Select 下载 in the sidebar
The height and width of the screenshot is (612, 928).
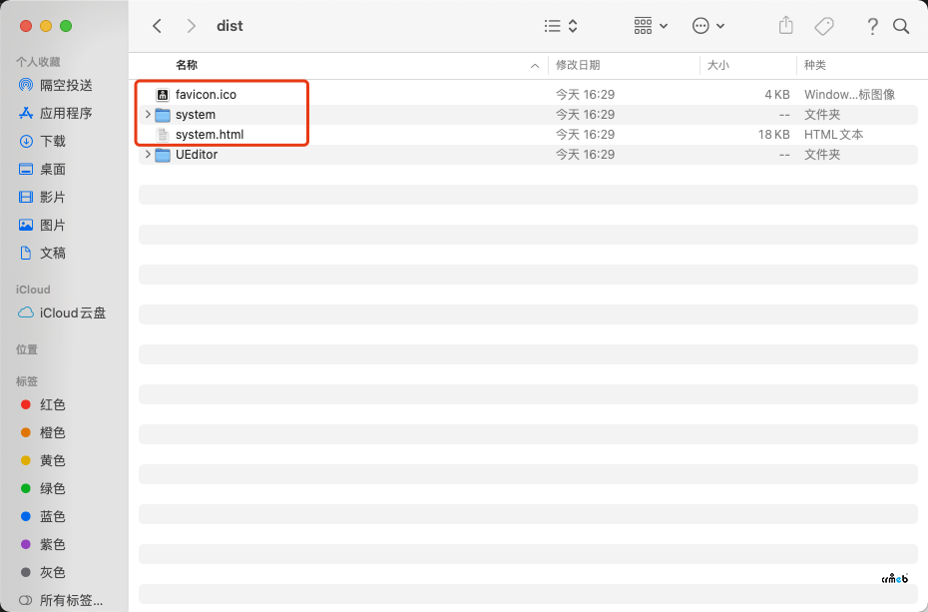click(x=53, y=142)
